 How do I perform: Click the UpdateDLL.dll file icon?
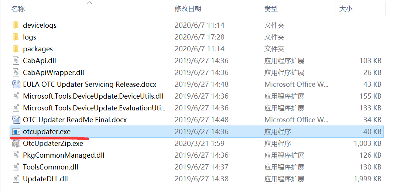[16, 179]
